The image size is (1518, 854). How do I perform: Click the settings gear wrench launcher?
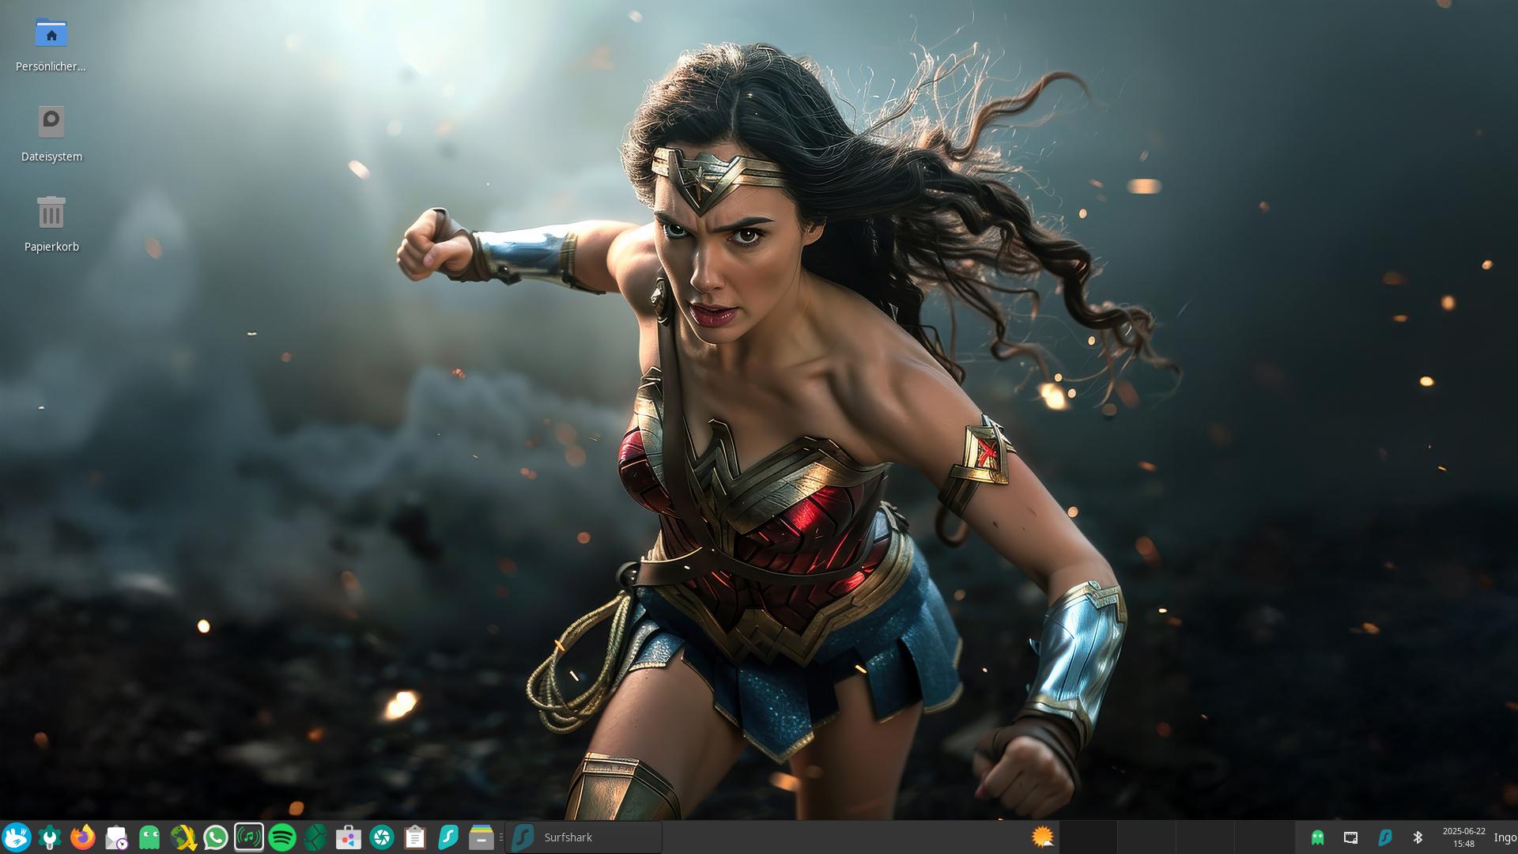[50, 837]
